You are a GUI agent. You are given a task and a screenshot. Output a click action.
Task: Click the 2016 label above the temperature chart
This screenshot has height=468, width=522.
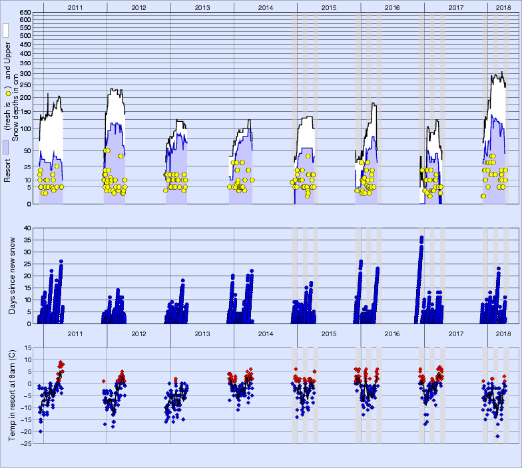point(393,334)
